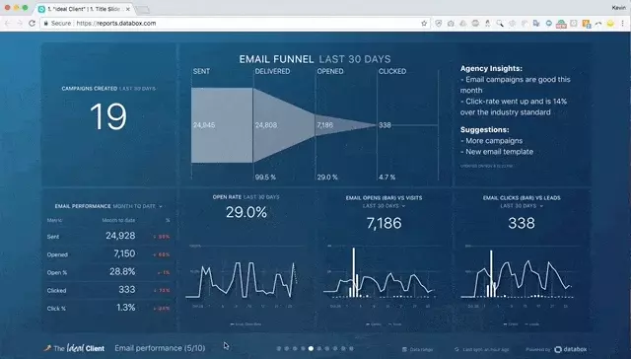Click the camera extension icon in toolbar

click(451, 24)
